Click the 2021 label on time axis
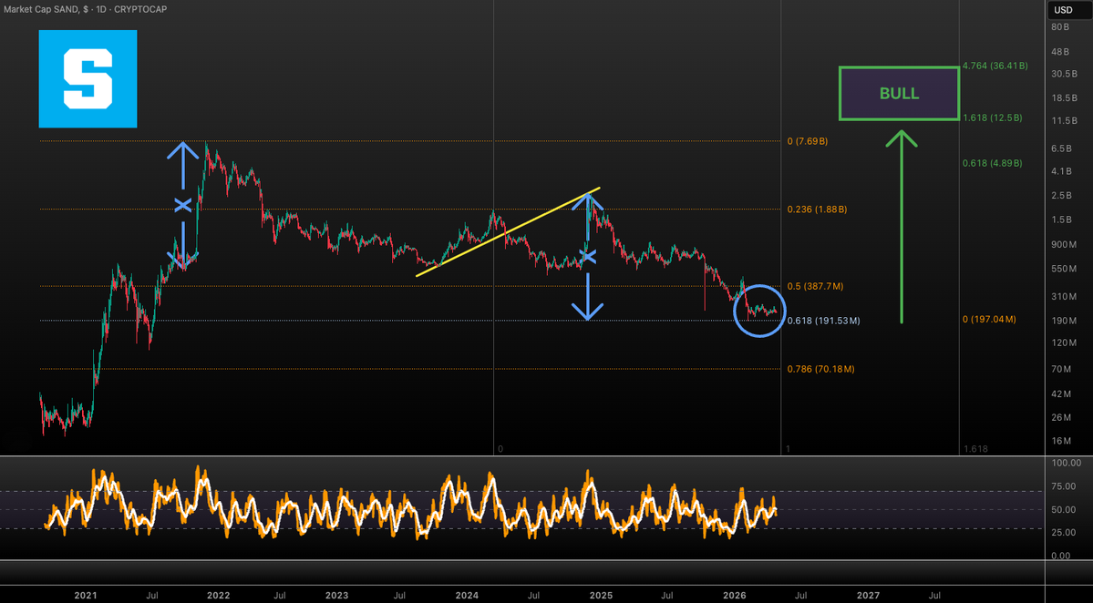Viewport: 1093px width, 603px height. point(86,596)
